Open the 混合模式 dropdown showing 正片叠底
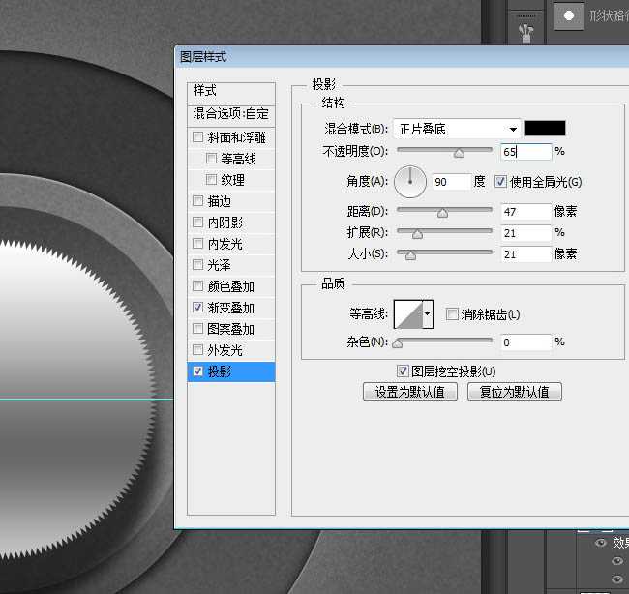629x594 pixels. 457,129
